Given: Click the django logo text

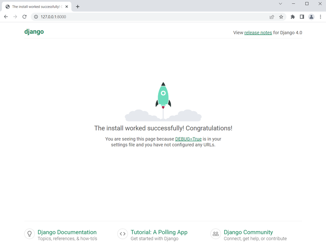Looking at the screenshot, I should tap(34, 32).
